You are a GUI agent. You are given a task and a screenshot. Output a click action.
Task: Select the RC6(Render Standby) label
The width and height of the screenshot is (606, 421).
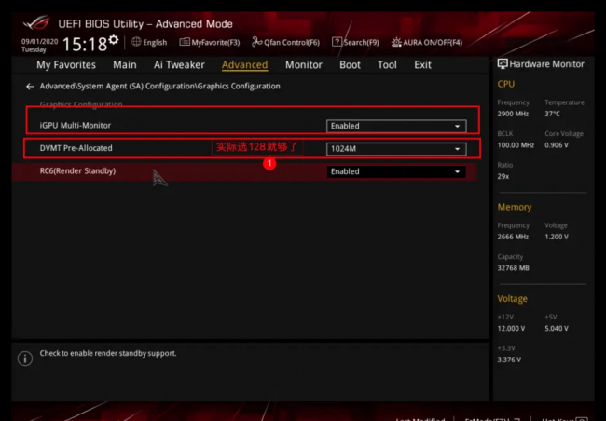coord(77,171)
